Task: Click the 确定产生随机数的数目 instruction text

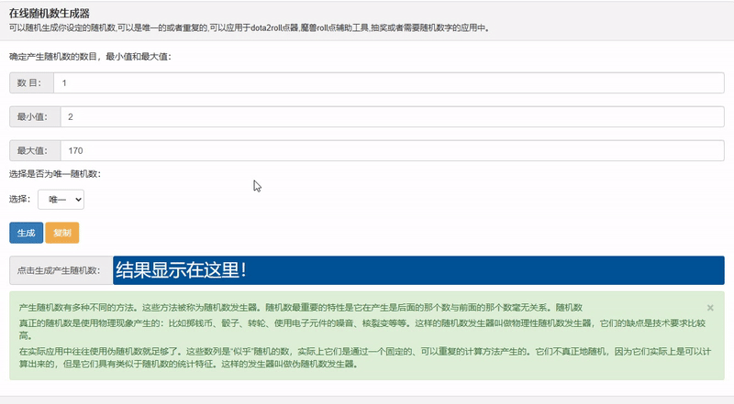Action: pos(90,57)
